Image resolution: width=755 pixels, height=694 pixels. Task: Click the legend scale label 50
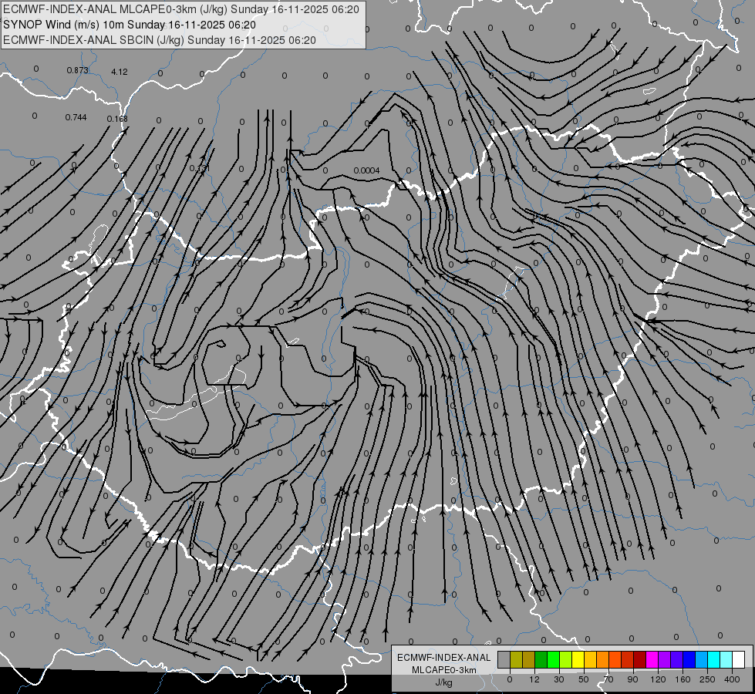584,679
